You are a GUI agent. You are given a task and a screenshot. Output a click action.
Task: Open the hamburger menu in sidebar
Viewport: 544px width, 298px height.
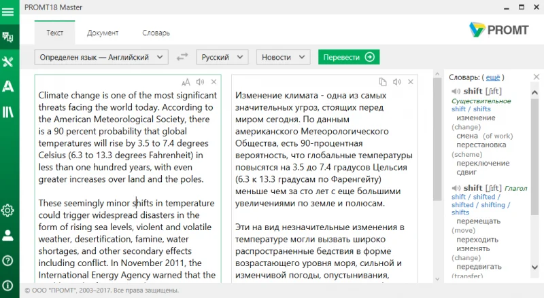(7, 12)
